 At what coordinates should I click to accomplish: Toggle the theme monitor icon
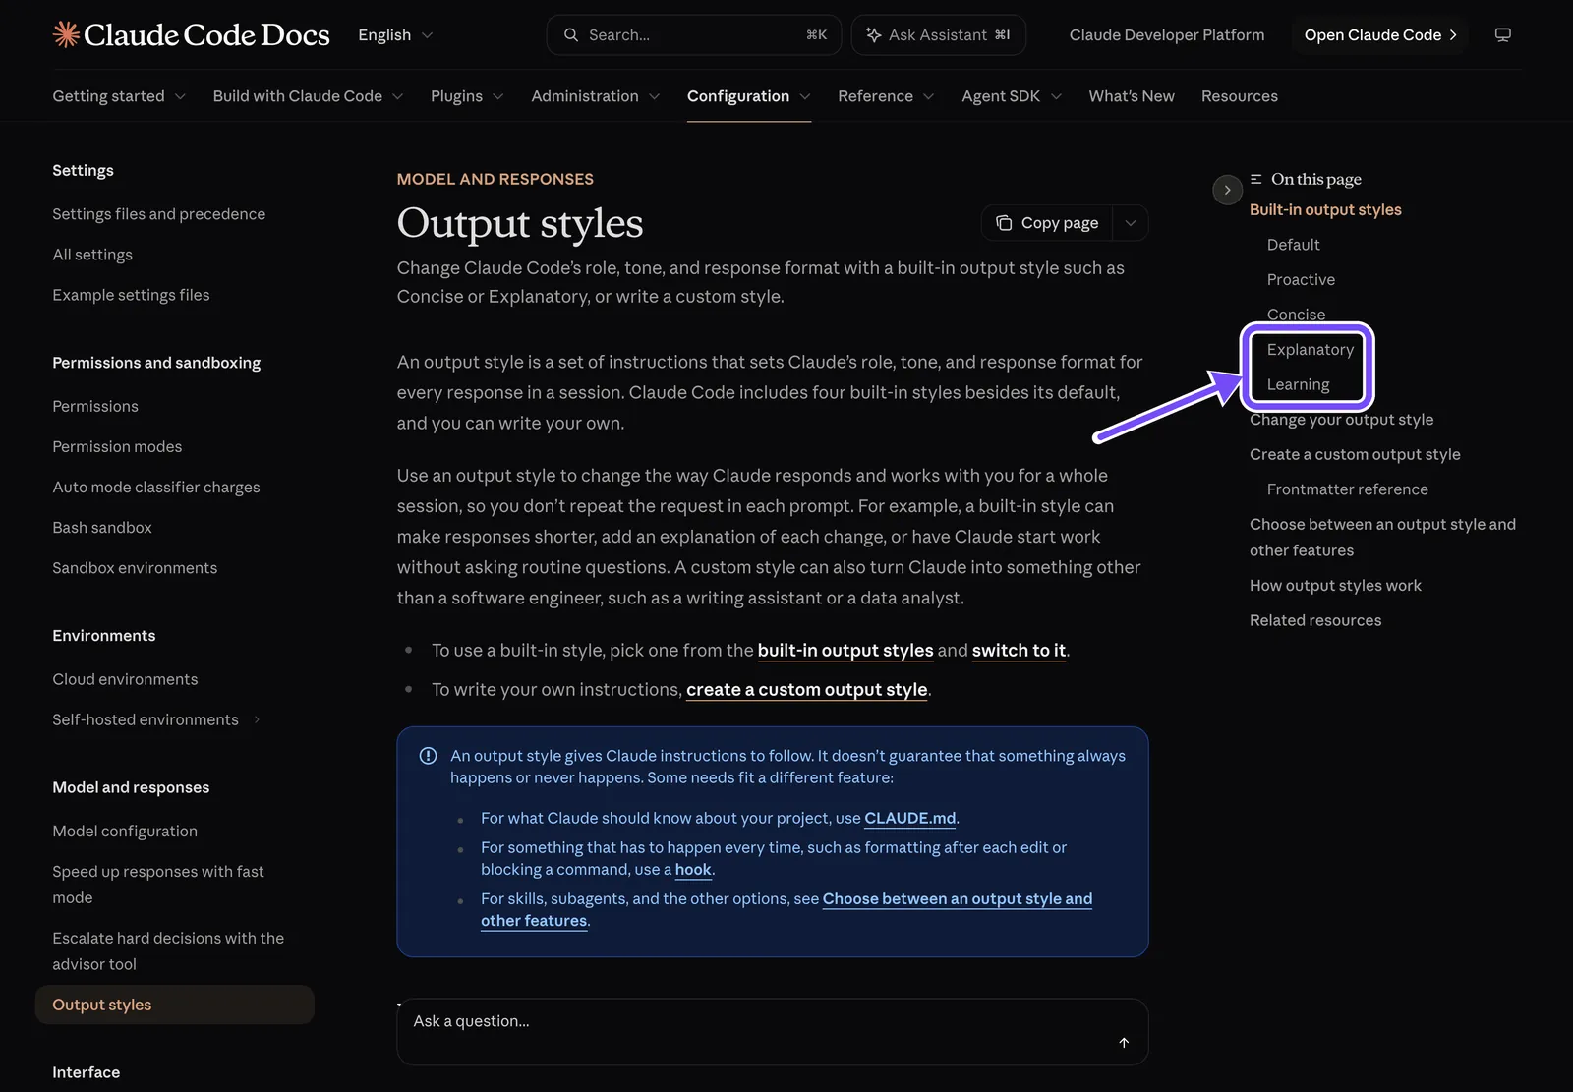[1502, 35]
